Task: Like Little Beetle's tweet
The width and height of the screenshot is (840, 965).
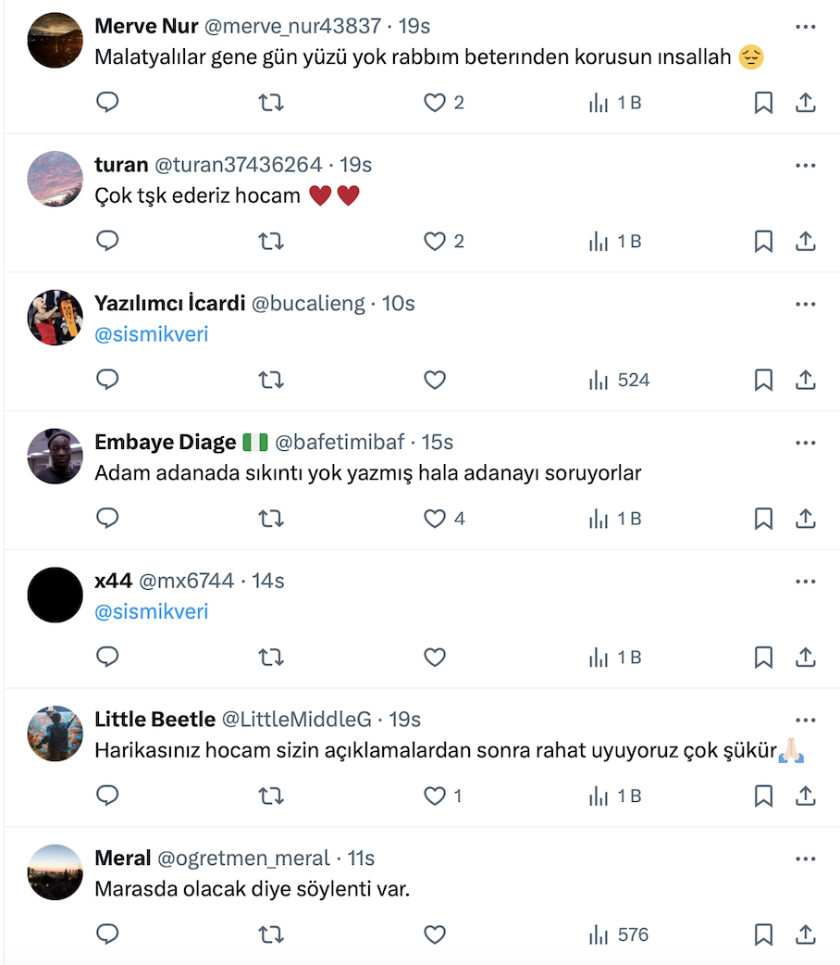Action: coord(435,796)
